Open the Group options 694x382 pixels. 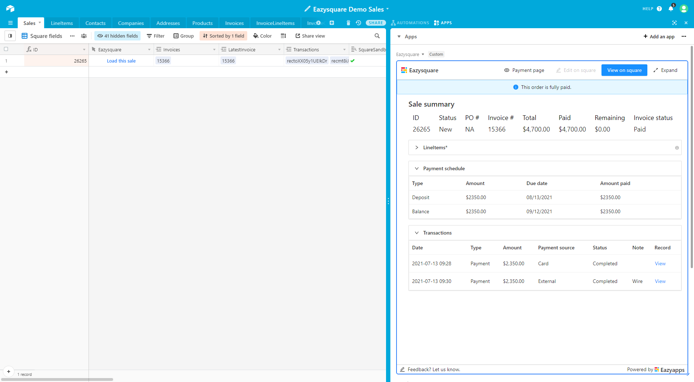[184, 36]
